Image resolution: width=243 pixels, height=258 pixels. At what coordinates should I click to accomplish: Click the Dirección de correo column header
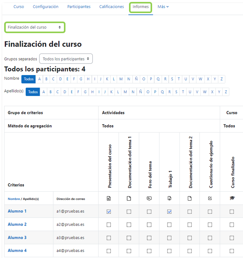(x=71, y=199)
